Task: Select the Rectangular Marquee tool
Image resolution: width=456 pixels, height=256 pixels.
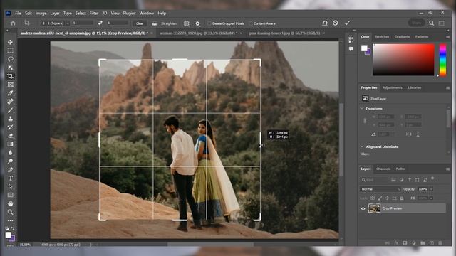Action: point(11,50)
